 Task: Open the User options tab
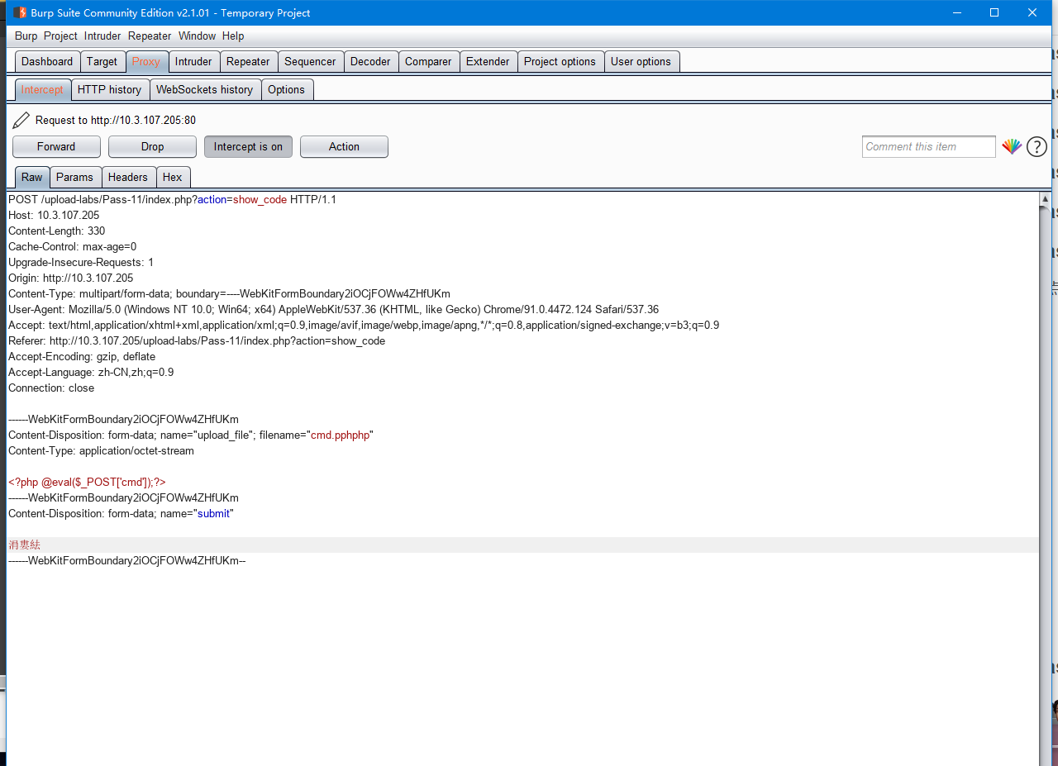pyautogui.click(x=641, y=62)
